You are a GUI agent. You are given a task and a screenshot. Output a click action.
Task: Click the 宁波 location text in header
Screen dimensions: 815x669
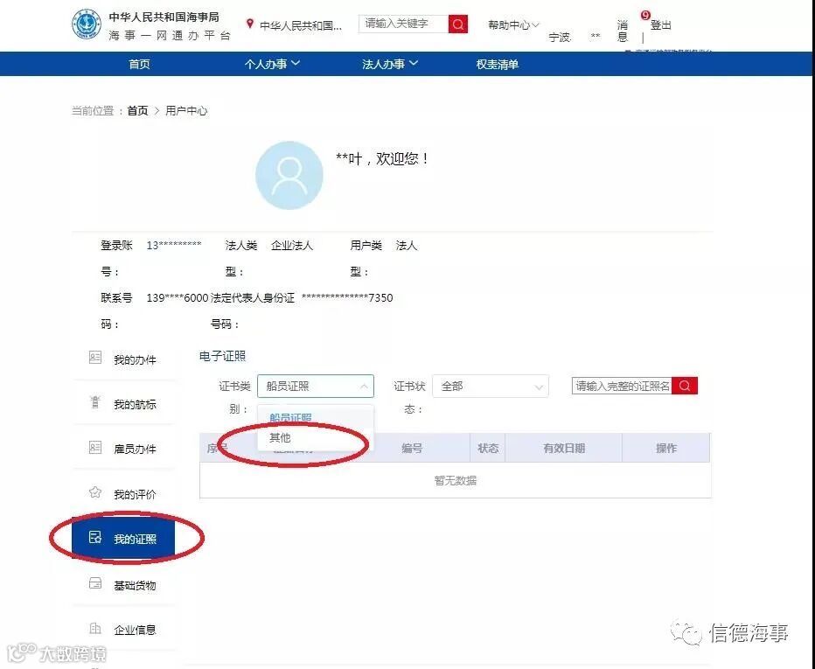coord(560,37)
